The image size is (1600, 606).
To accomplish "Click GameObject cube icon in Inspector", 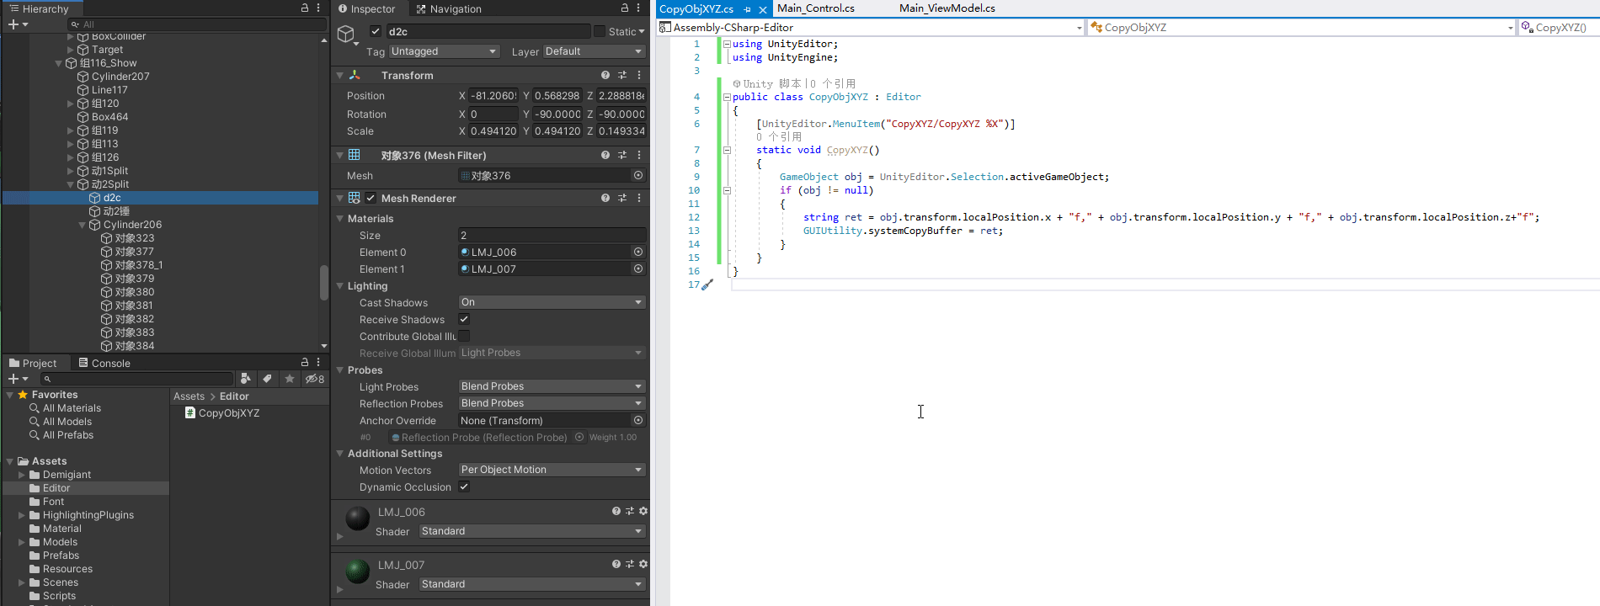I will [346, 34].
